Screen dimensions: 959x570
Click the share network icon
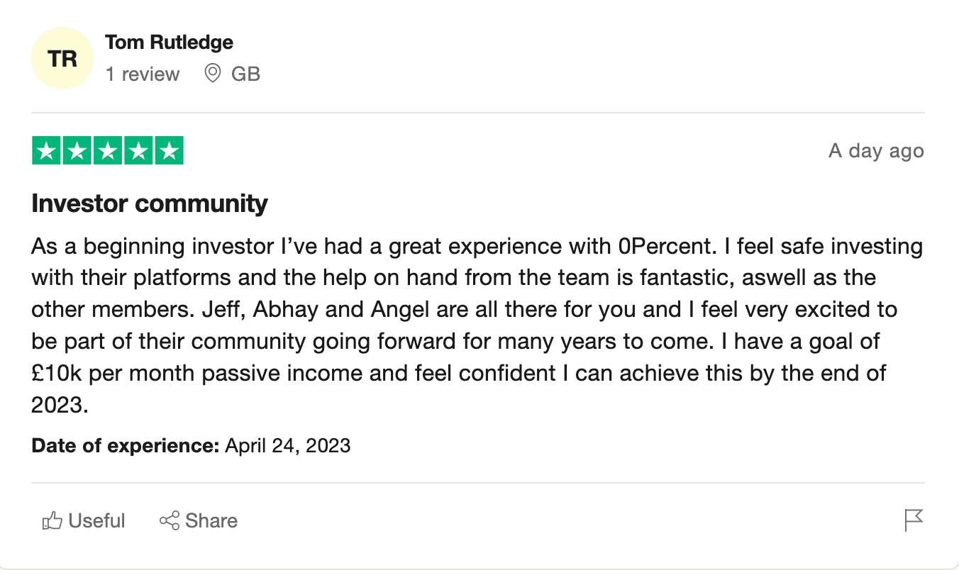(x=169, y=521)
